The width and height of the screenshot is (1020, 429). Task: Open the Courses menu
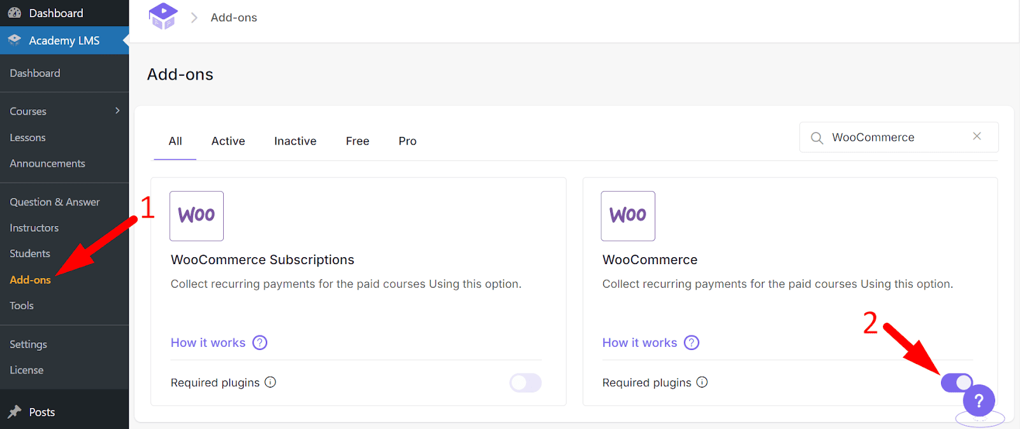pos(28,111)
